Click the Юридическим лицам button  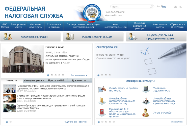(93, 37)
